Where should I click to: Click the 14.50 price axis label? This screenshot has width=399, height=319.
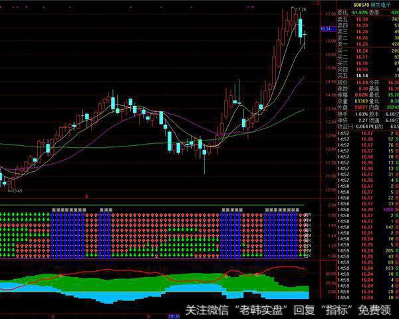click(331, 82)
